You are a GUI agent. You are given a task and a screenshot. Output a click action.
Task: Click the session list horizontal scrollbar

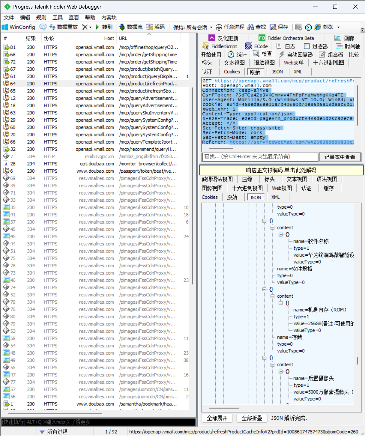click(x=55, y=413)
